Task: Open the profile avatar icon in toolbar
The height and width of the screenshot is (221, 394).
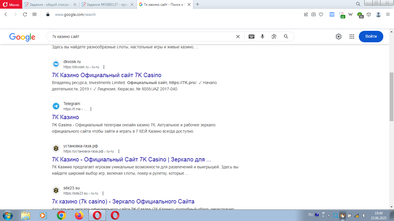Action: [378, 14]
